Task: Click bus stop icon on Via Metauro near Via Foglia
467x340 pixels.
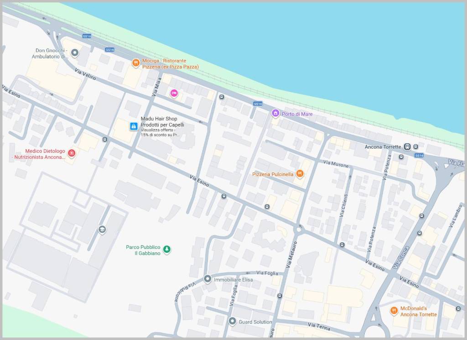Action: point(280,296)
